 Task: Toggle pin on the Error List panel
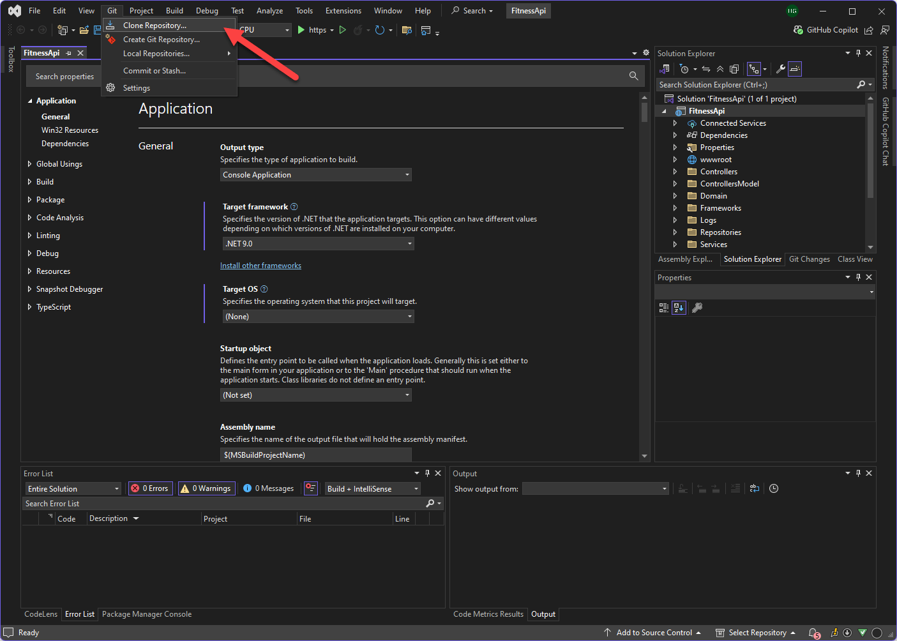coord(427,473)
